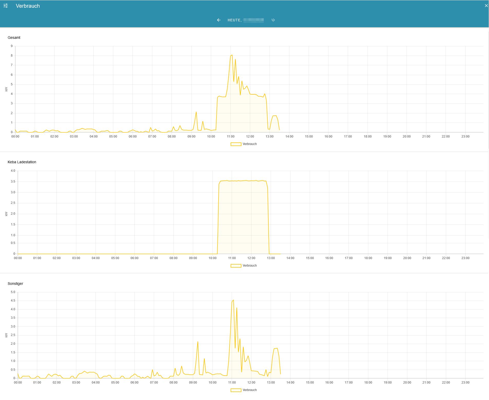489x400 pixels.
Task: Close the Verbrauch view with the X
Action: coord(486,6)
